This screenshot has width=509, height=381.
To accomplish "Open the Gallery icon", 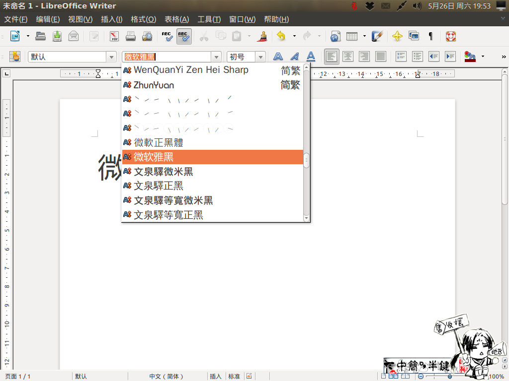I will pos(414,36).
